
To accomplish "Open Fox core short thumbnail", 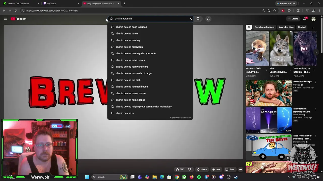I will pyautogui.click(x=257, y=49).
